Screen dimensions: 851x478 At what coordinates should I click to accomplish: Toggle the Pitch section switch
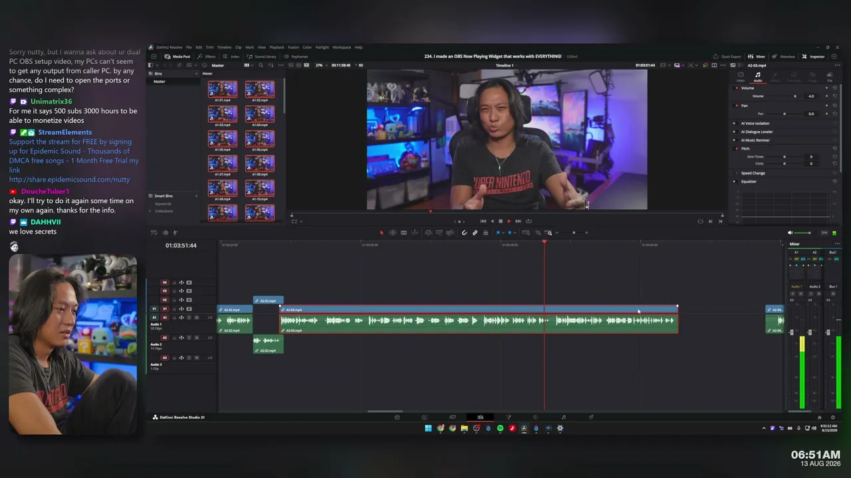tap(737, 149)
